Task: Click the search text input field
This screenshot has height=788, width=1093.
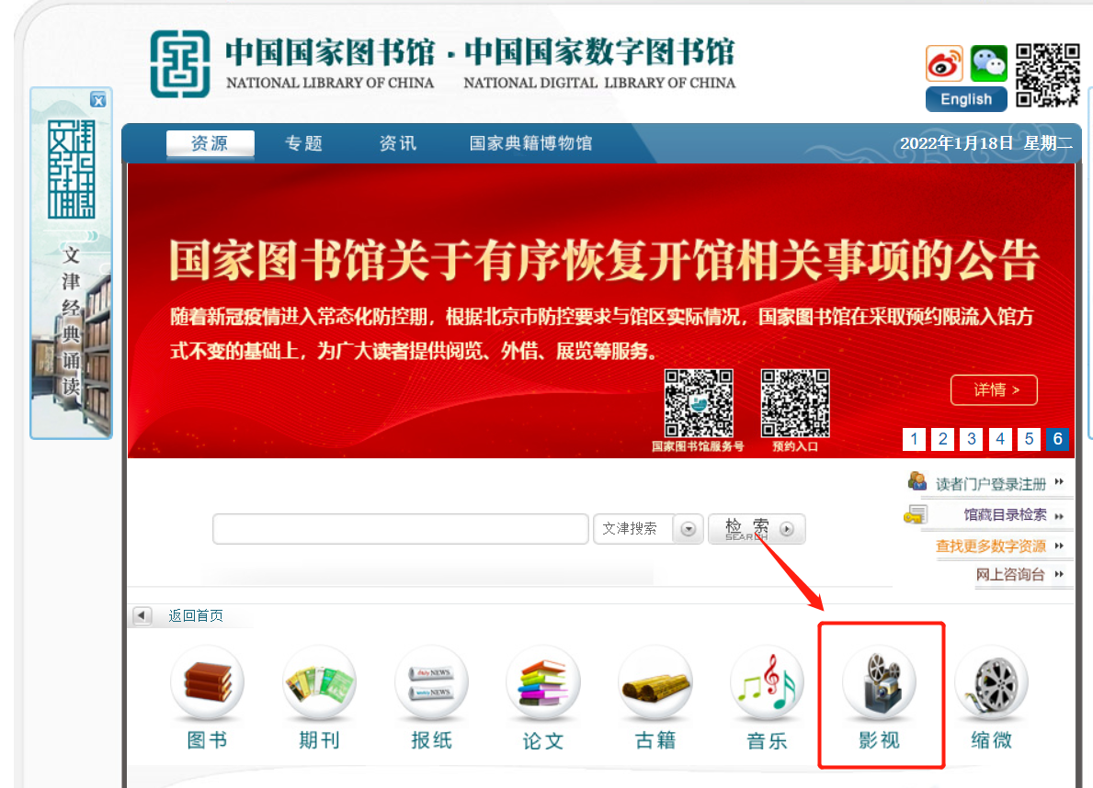Action: [401, 529]
